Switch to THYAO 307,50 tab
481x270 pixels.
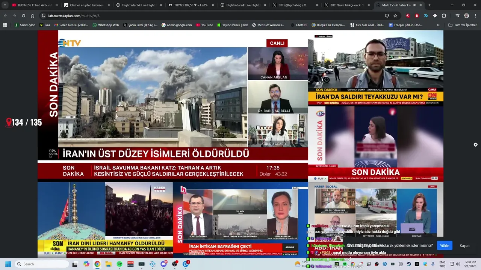tap(191, 5)
